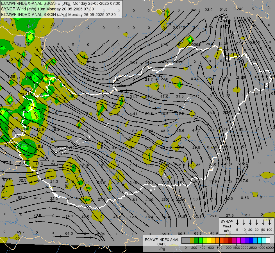Viewport: 275px width, 253px height.
Task: Click the 5.94 value on the map
Action: (101, 234)
